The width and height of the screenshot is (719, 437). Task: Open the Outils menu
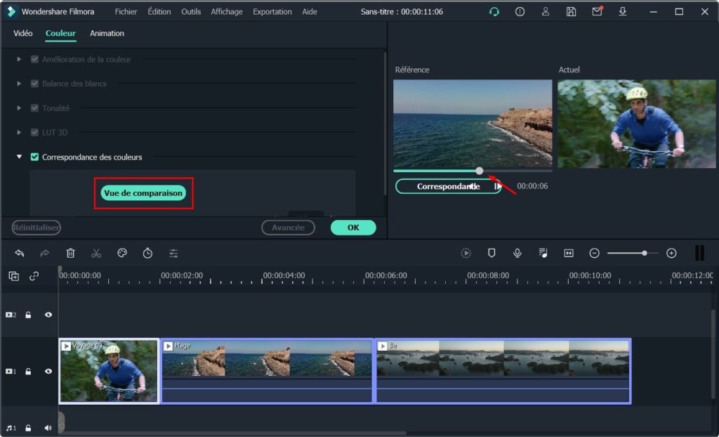point(191,12)
